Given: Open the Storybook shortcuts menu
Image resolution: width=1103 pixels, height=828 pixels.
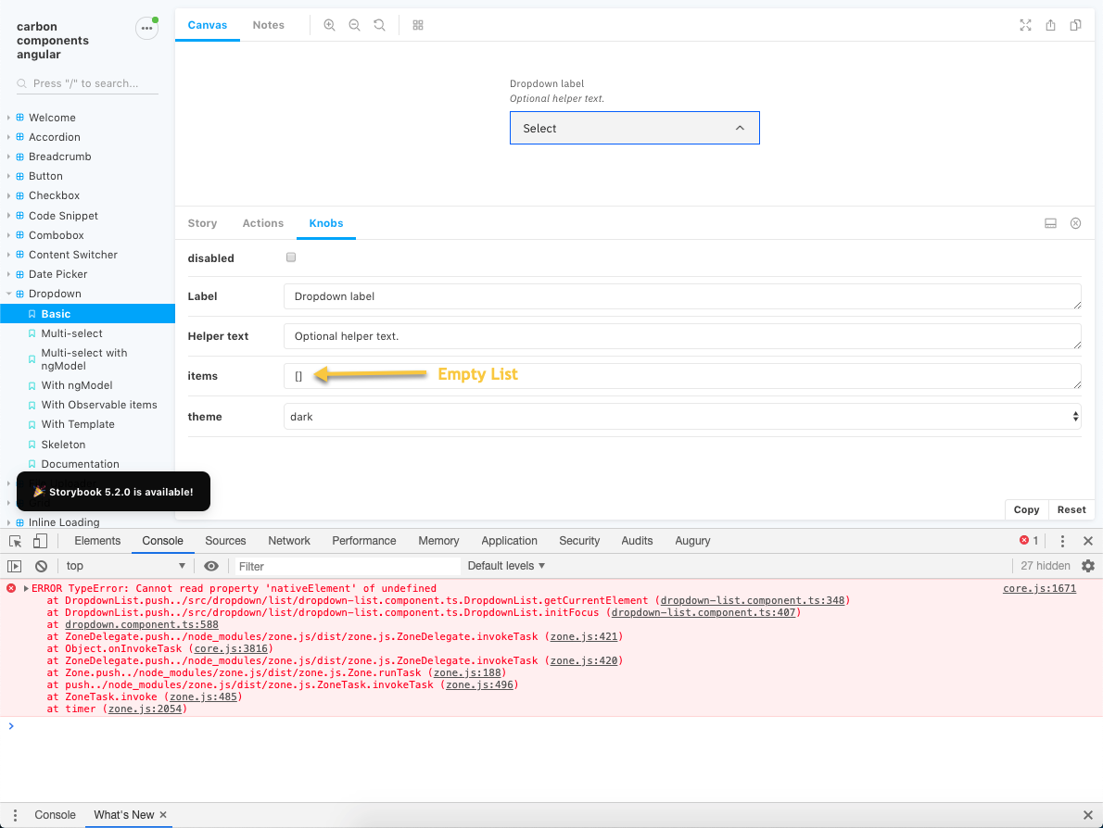Looking at the screenshot, I should click(x=146, y=28).
